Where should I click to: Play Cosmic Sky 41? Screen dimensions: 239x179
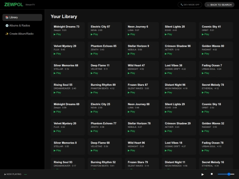click(x=205, y=34)
